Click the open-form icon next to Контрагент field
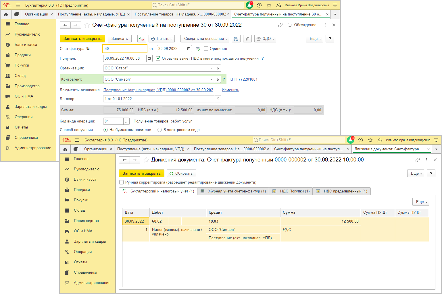The image size is (442, 294). coord(218,79)
